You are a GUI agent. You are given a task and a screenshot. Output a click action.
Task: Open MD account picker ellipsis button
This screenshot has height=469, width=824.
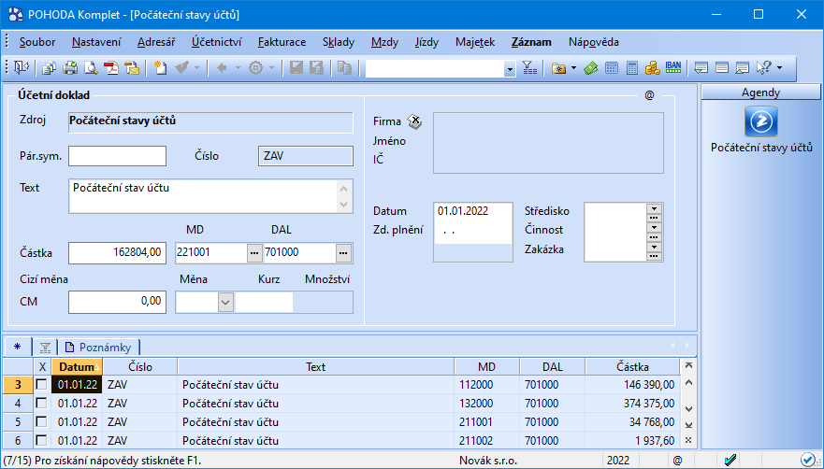tap(254, 253)
